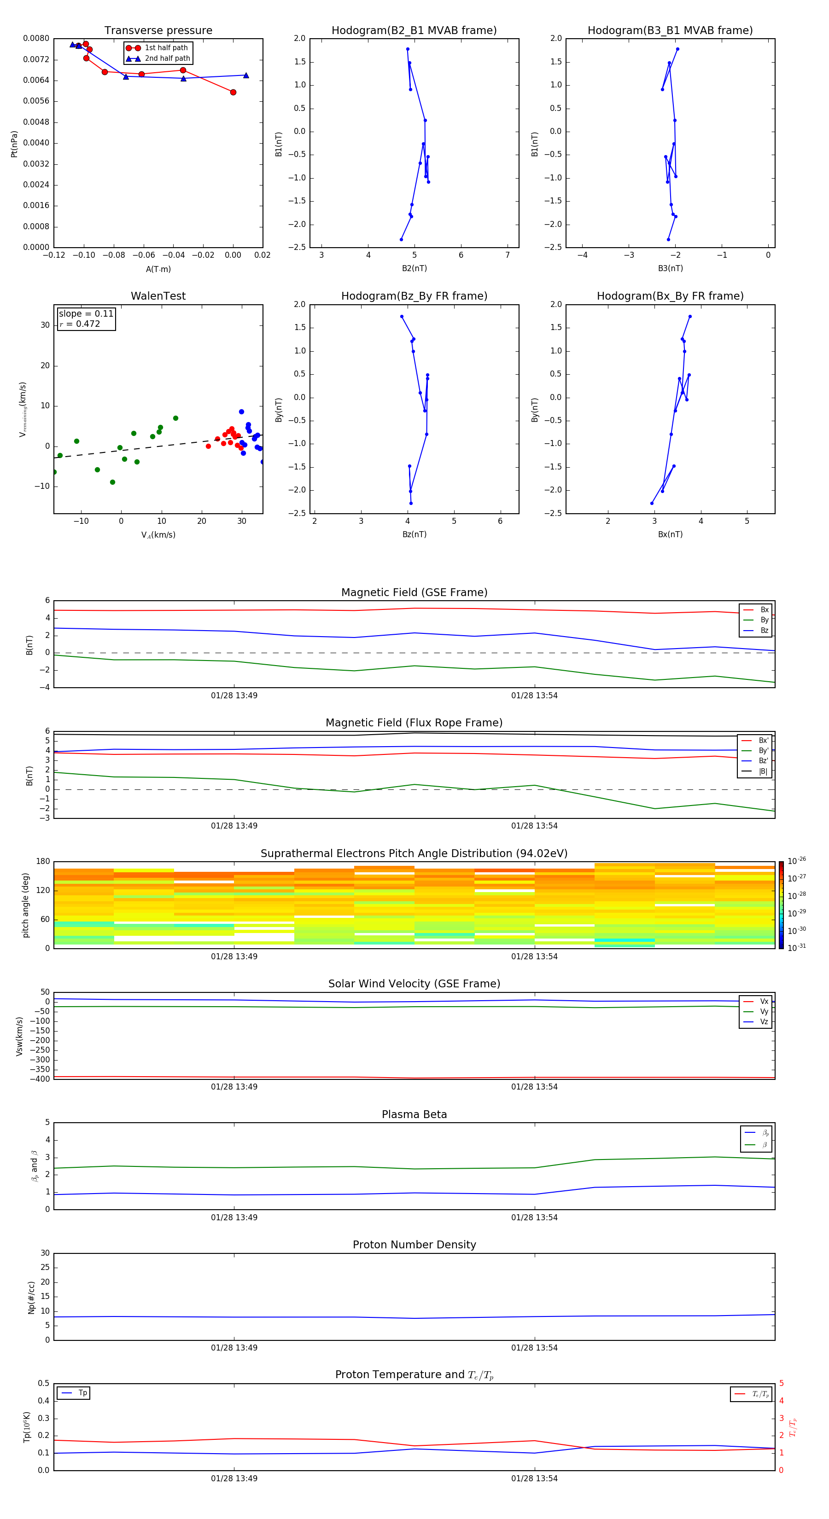Click the 'Vx' legend entry
Screen dimensions: 829x1519
tap(756, 1002)
